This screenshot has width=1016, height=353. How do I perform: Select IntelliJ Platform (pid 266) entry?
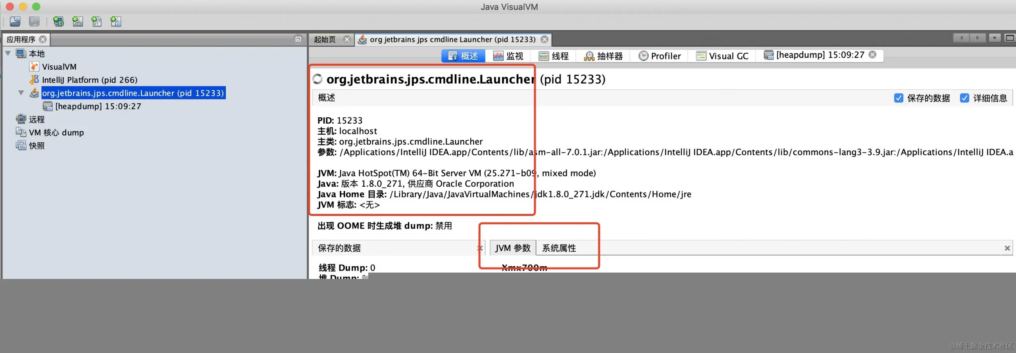tap(90, 80)
